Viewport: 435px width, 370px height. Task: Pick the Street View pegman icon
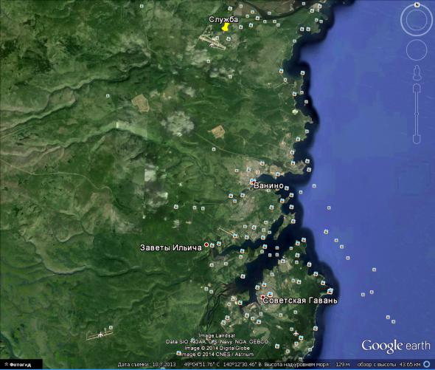click(417, 73)
